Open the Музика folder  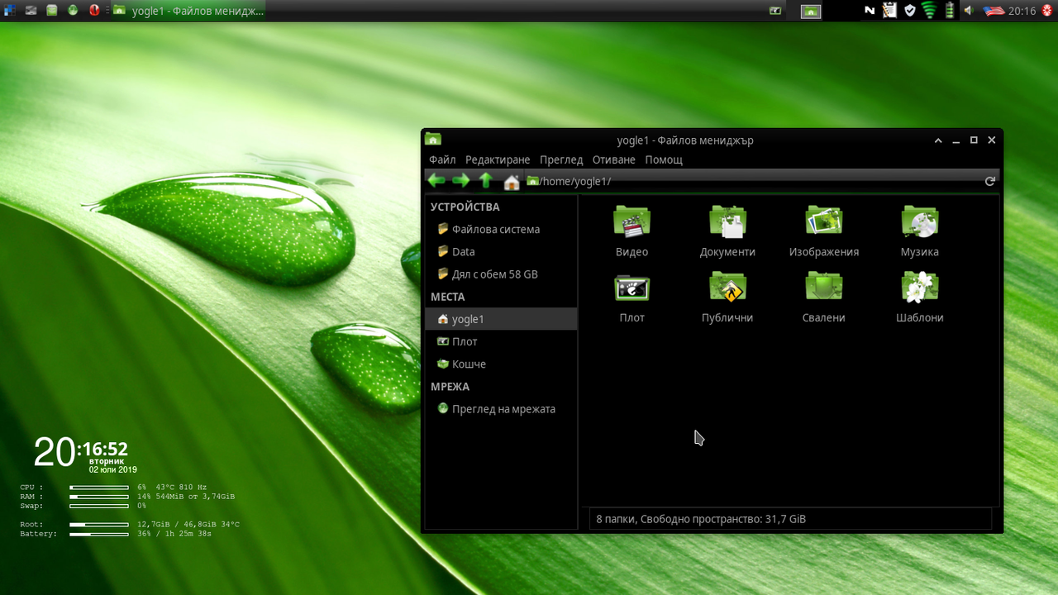pyautogui.click(x=920, y=232)
